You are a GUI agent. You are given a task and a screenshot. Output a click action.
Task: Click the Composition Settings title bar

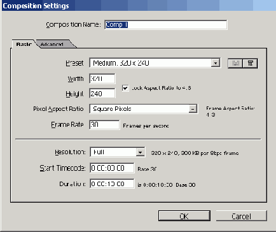138,6
